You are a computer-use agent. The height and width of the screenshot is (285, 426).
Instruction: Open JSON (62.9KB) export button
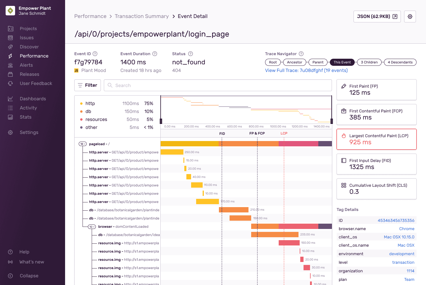(x=377, y=17)
